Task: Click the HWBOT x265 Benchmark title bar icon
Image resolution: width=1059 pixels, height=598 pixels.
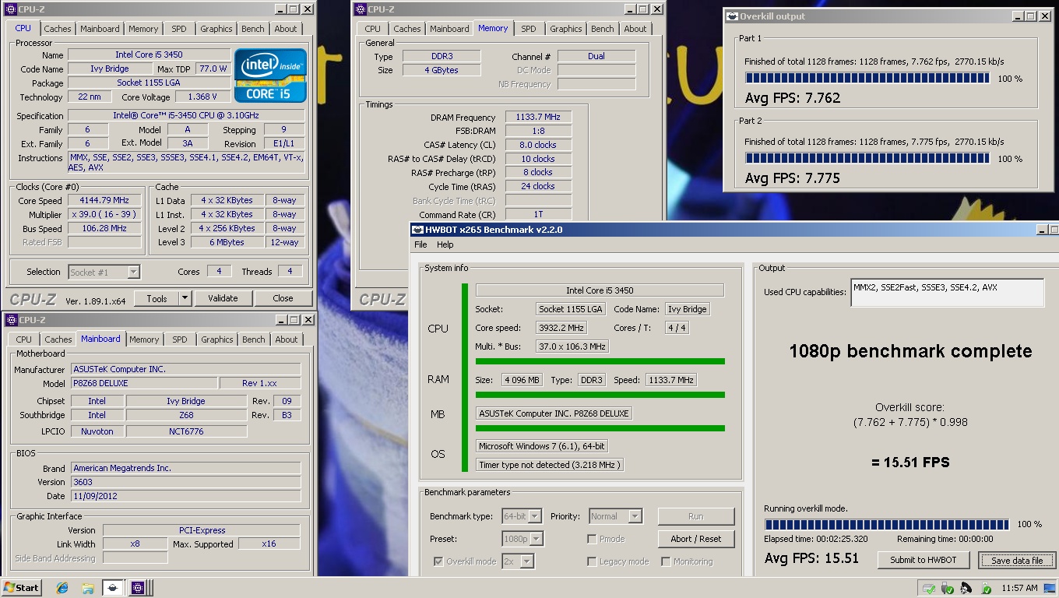Action: (x=417, y=230)
